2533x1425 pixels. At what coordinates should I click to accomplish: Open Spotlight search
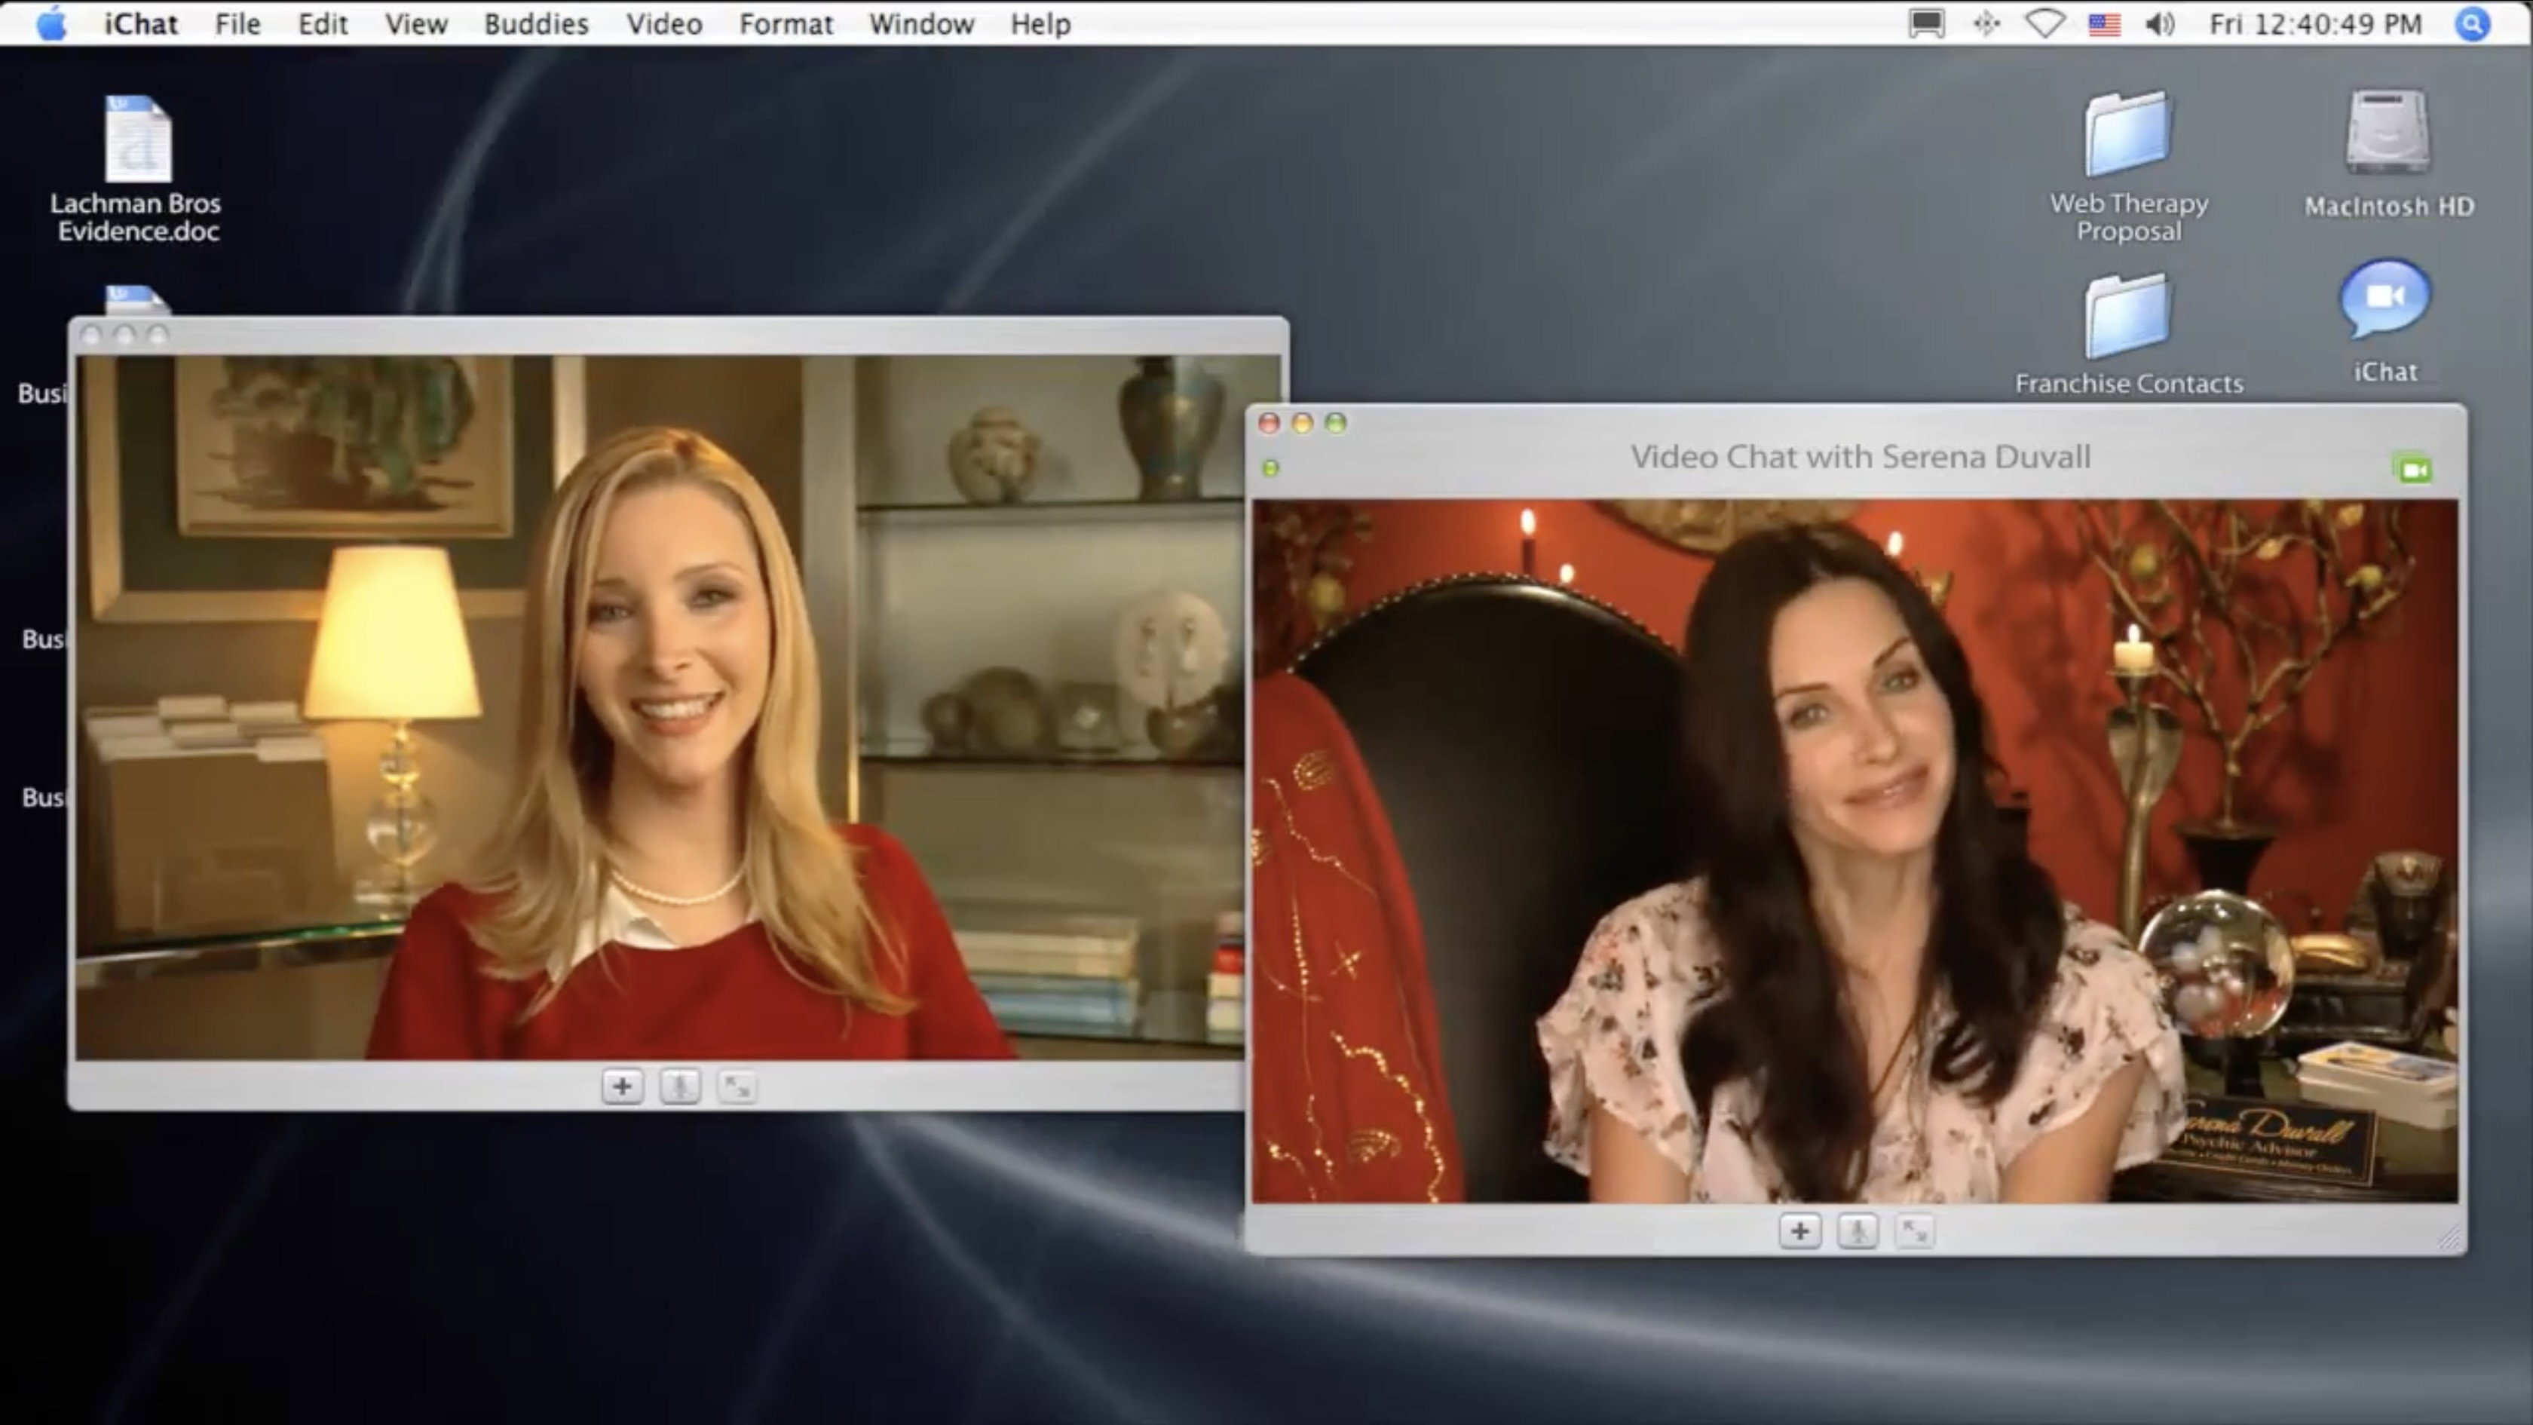2472,23
